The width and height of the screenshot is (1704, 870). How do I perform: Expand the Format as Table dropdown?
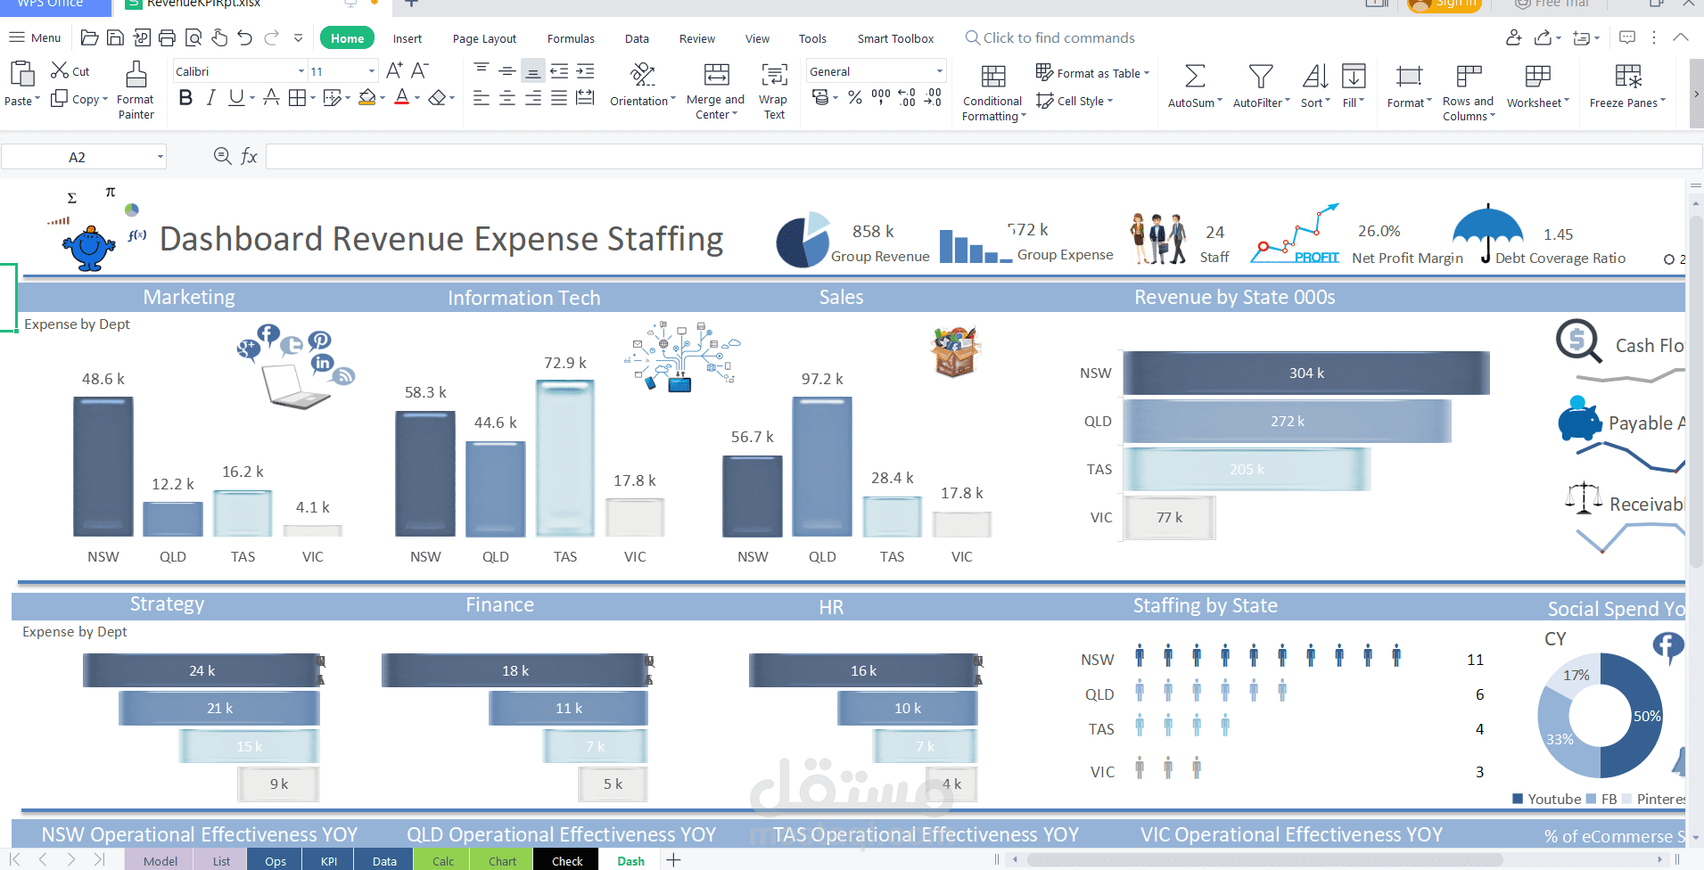pos(1147,73)
